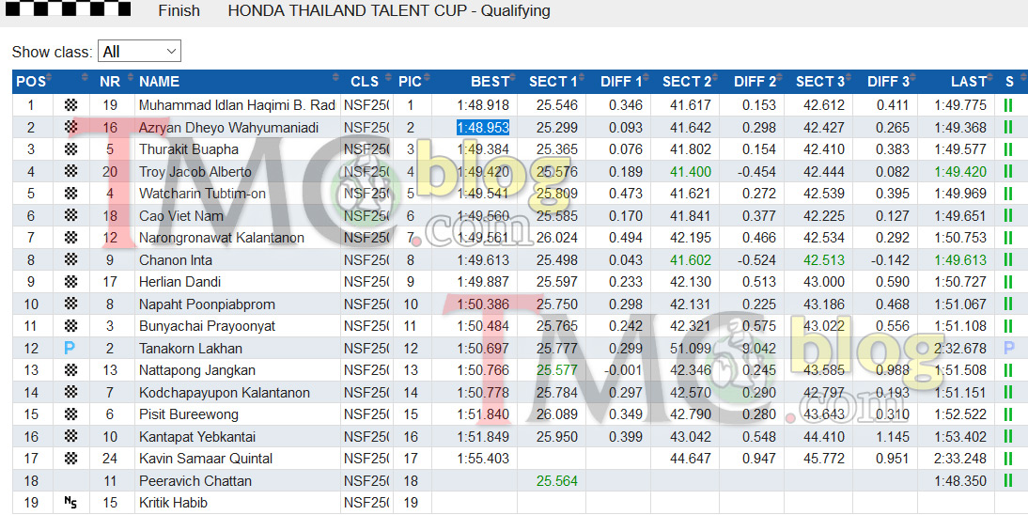
Task: Click blue P pit icon for Tanakorn Lakhan
Action: [70, 349]
